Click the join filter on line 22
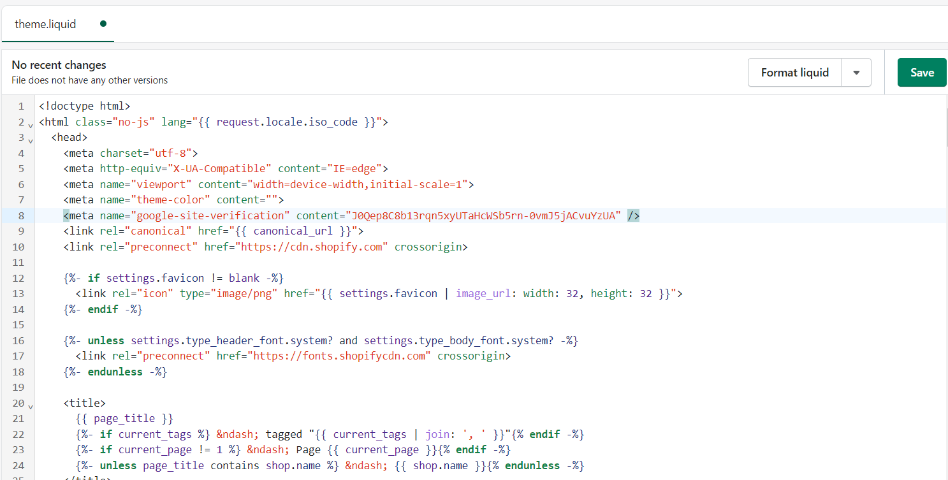 (x=437, y=434)
